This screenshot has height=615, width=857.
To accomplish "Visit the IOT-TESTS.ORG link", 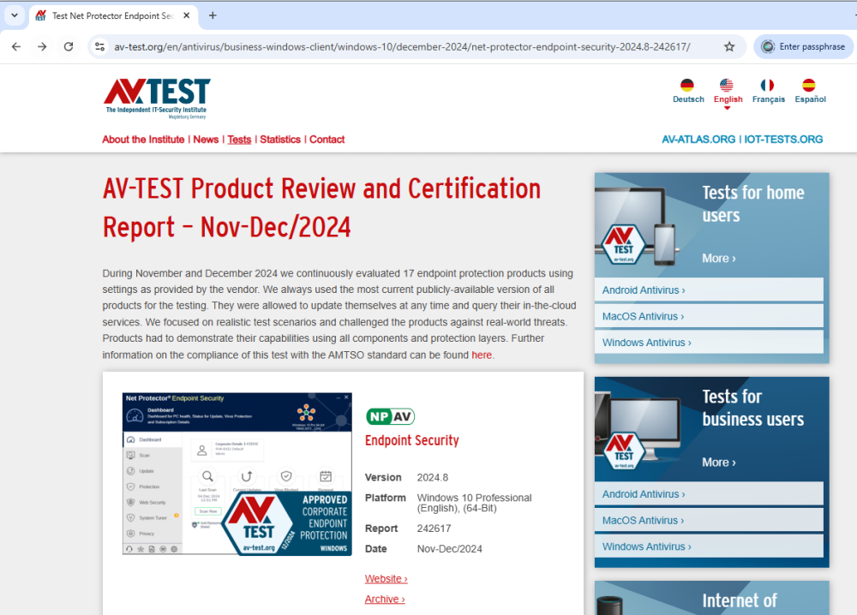I will (783, 140).
